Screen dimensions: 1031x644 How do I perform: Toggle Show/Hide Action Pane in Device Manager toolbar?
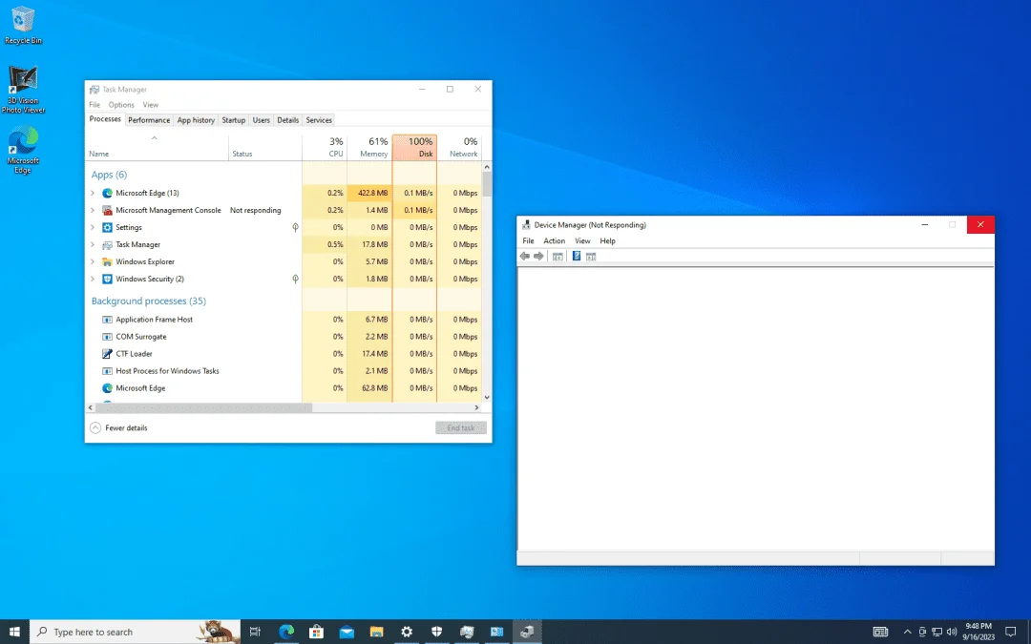(x=591, y=257)
